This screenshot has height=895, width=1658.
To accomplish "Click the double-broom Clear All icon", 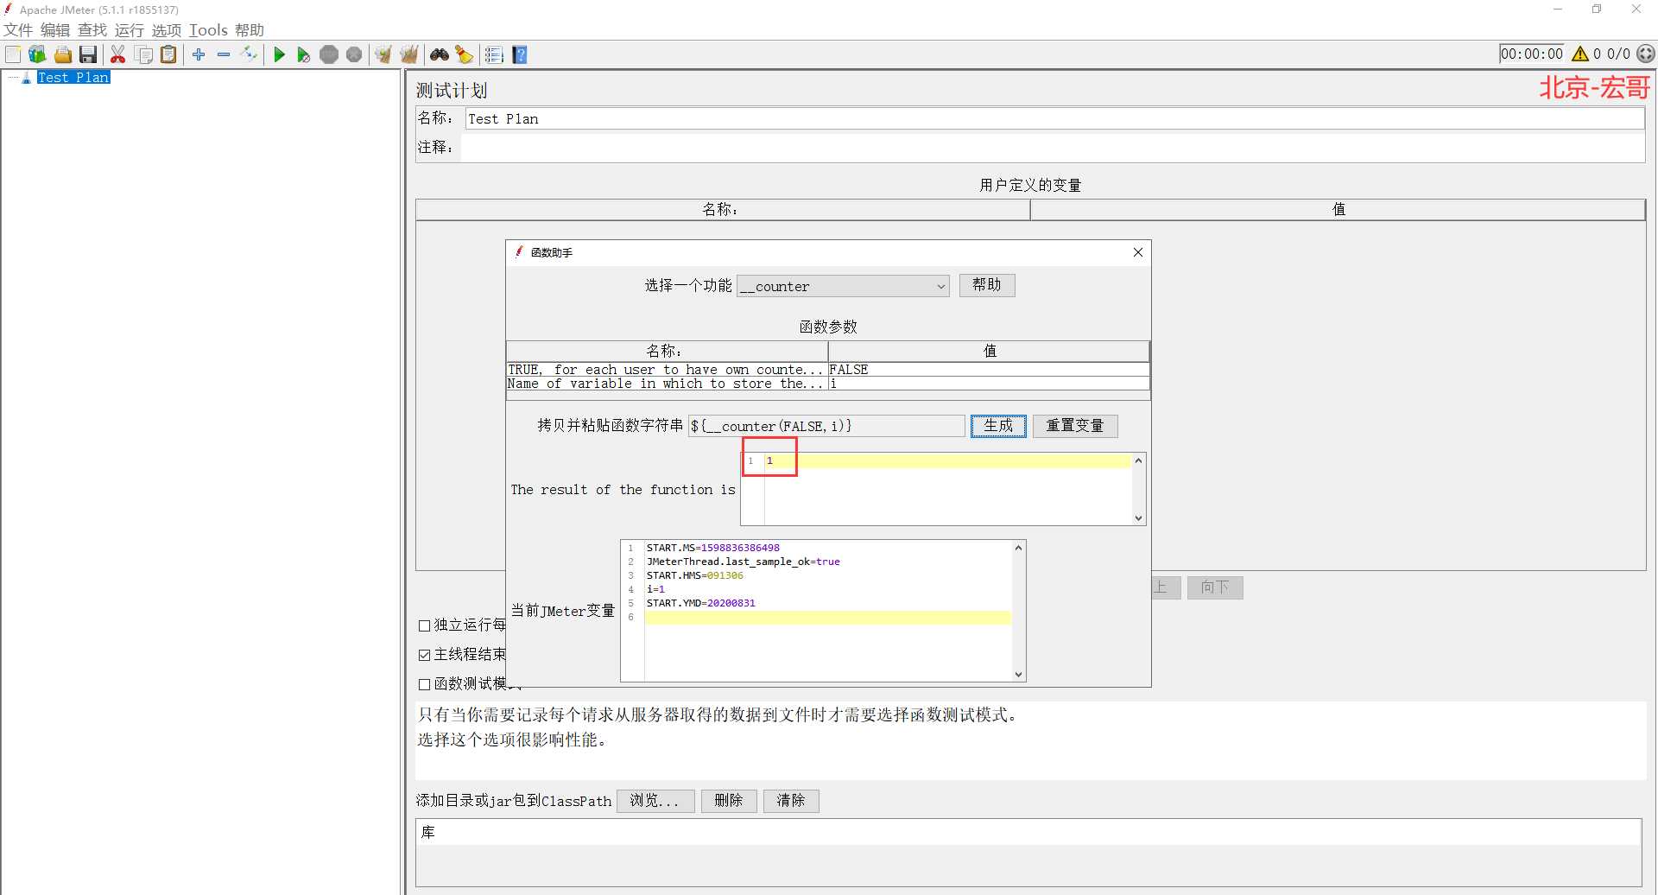I will coord(409,54).
